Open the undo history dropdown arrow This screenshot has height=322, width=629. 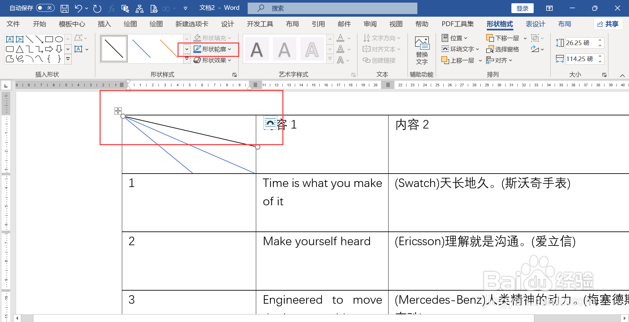click(86, 8)
